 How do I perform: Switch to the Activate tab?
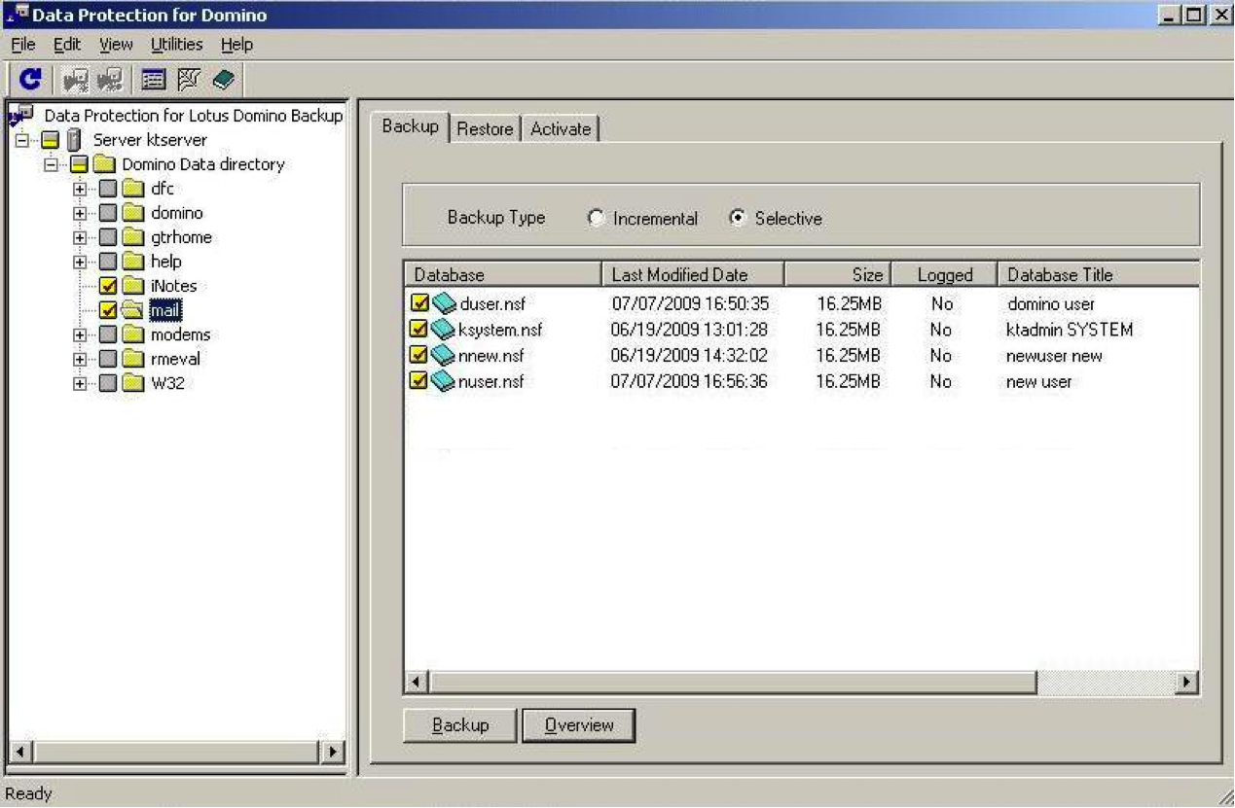[561, 129]
